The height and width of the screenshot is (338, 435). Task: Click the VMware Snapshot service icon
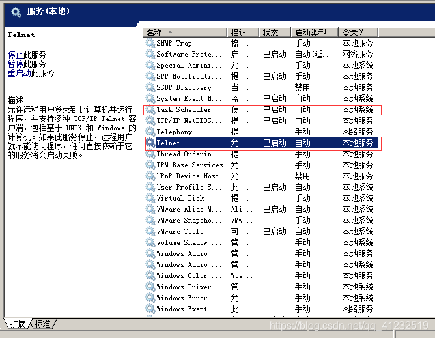(x=150, y=220)
